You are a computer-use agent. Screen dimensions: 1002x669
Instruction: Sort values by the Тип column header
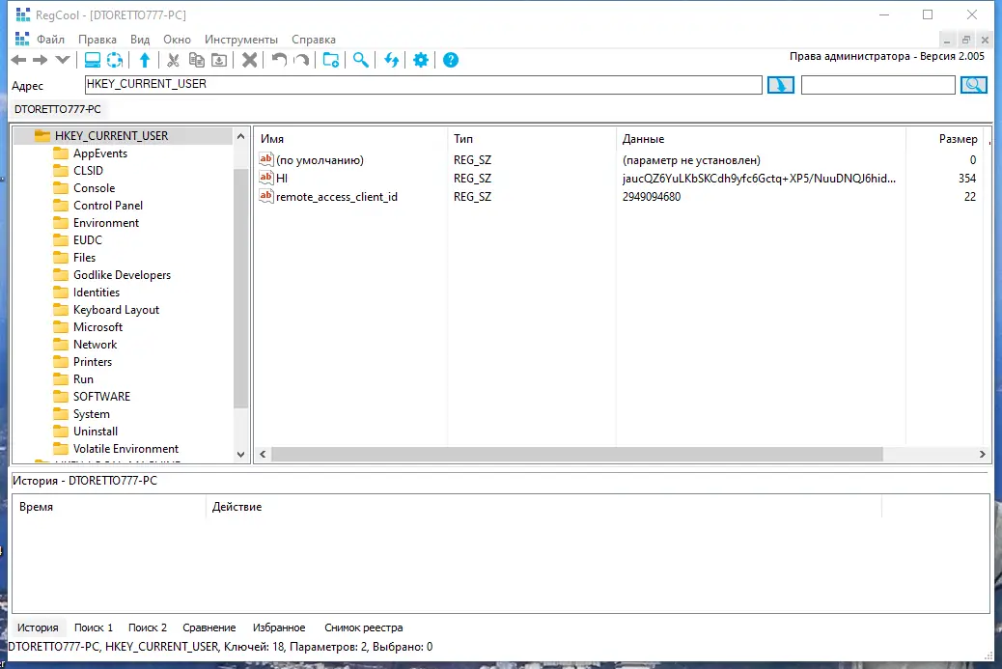[532, 139]
